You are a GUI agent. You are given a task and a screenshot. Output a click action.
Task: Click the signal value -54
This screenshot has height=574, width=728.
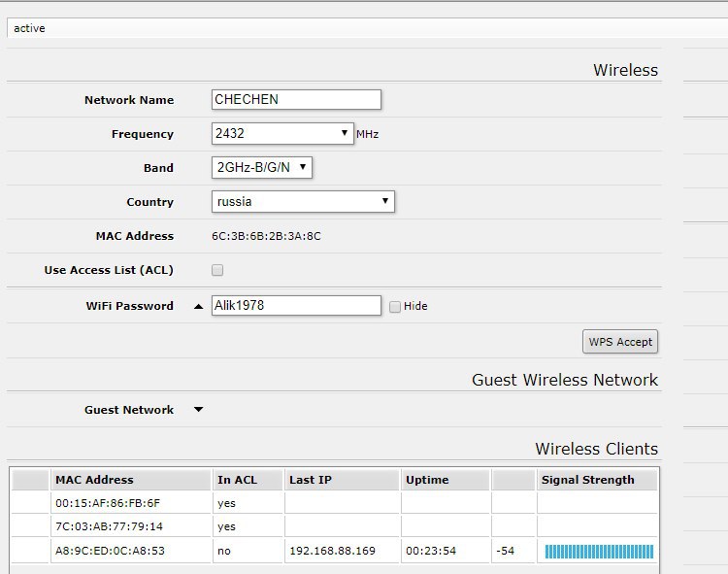[505, 551]
